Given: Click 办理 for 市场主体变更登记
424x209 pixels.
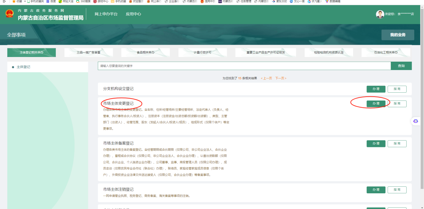Looking at the screenshot, I should 376,104.
